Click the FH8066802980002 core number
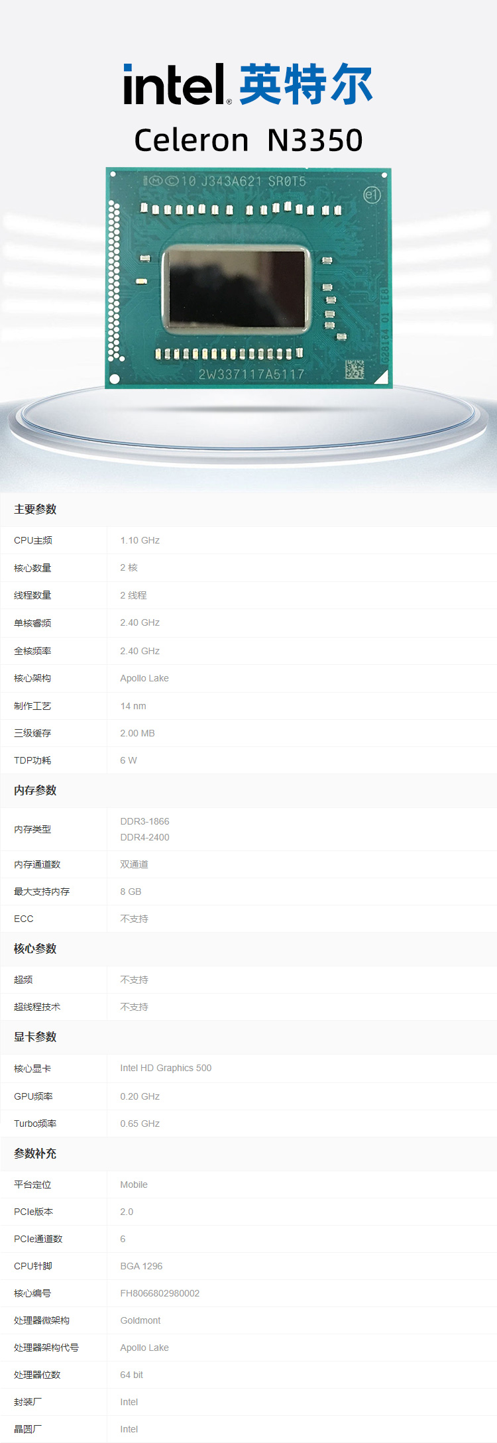This screenshot has width=497, height=1443. pos(160,1293)
